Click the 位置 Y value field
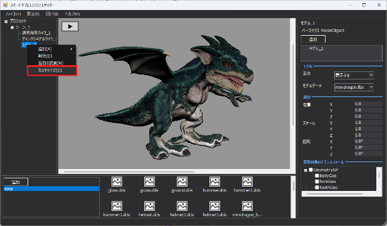This screenshot has width=387, height=226. (368, 110)
